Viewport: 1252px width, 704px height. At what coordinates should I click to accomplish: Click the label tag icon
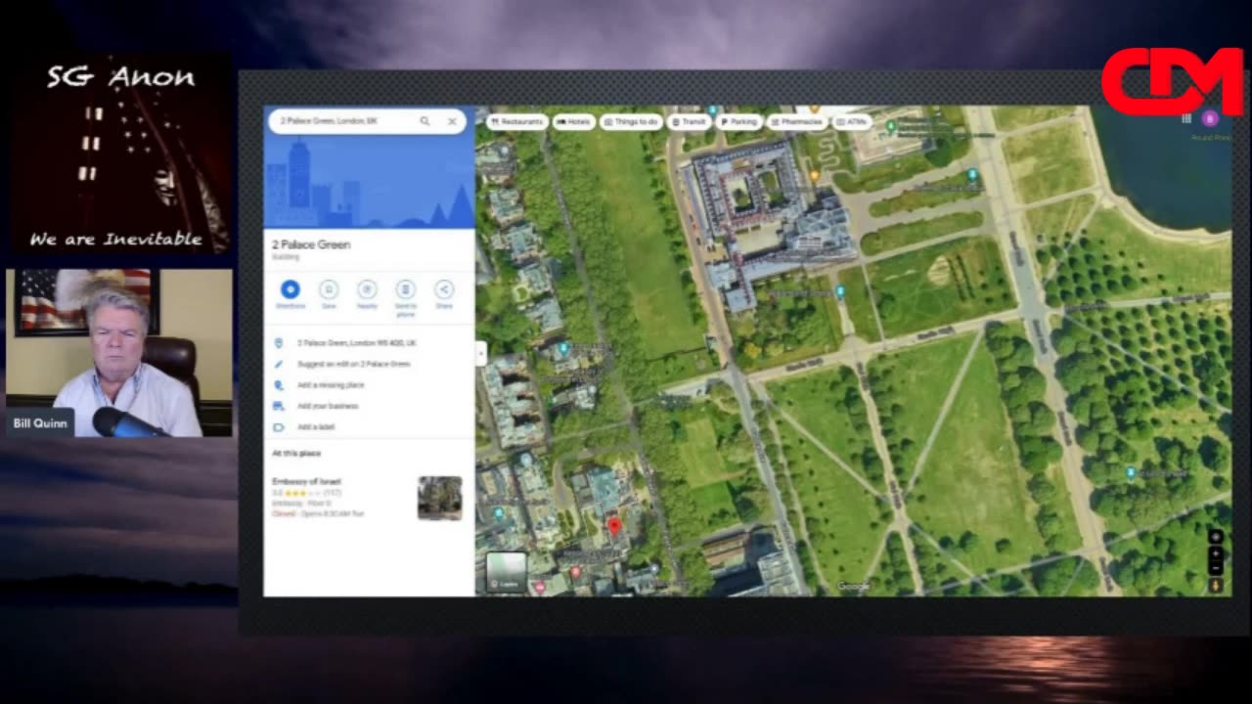279,427
